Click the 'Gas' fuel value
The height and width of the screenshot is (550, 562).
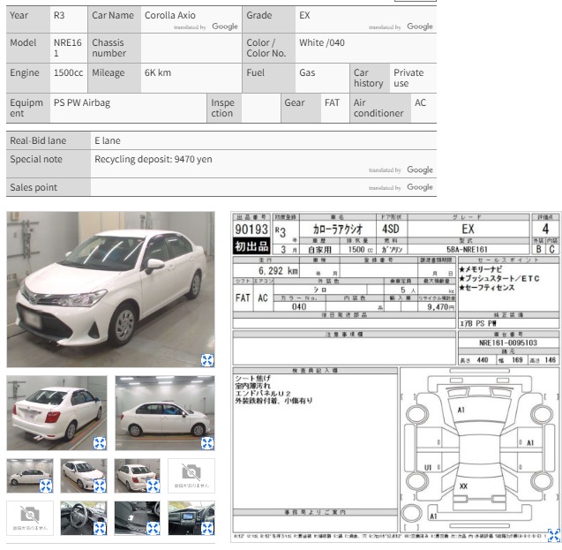(x=307, y=72)
